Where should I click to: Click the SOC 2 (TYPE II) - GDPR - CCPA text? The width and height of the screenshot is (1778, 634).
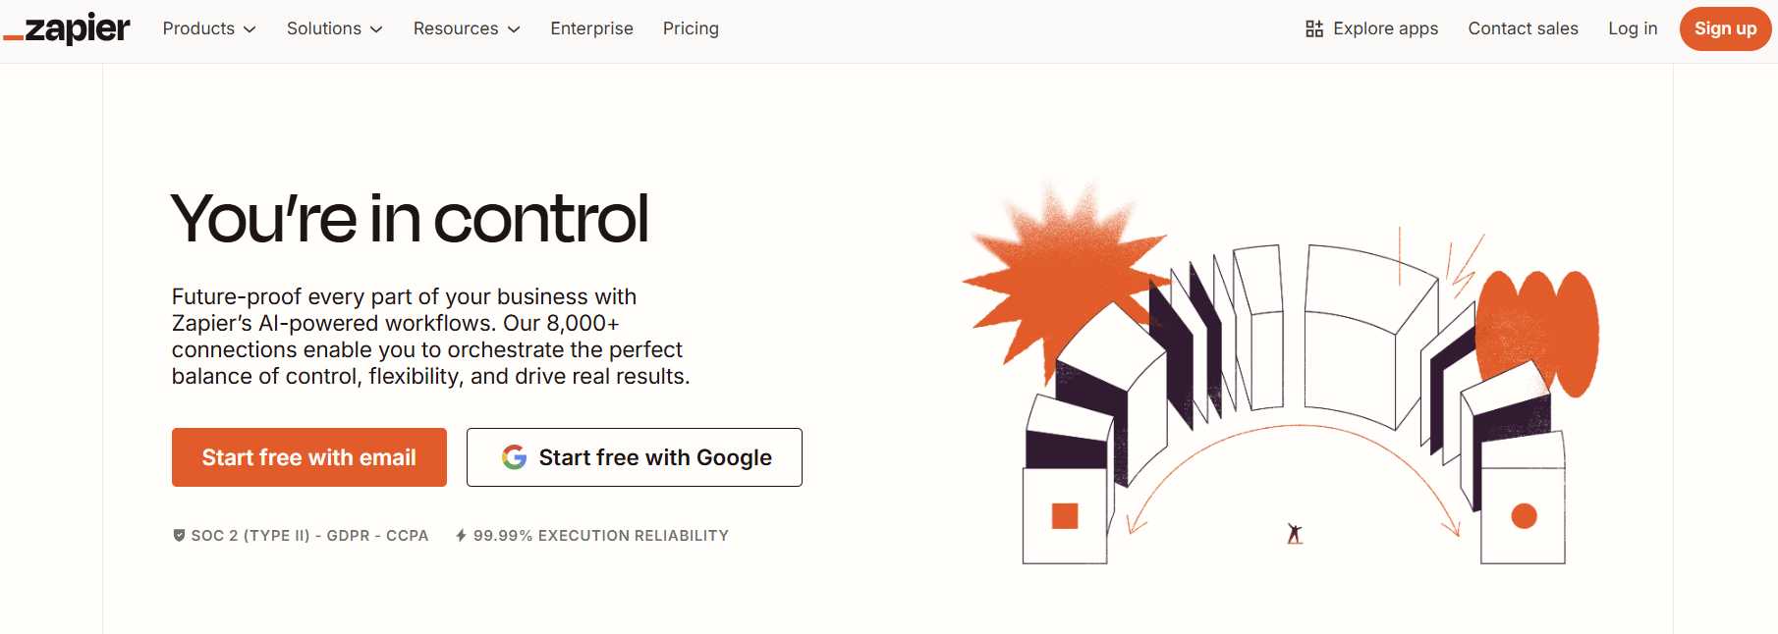[x=310, y=535]
